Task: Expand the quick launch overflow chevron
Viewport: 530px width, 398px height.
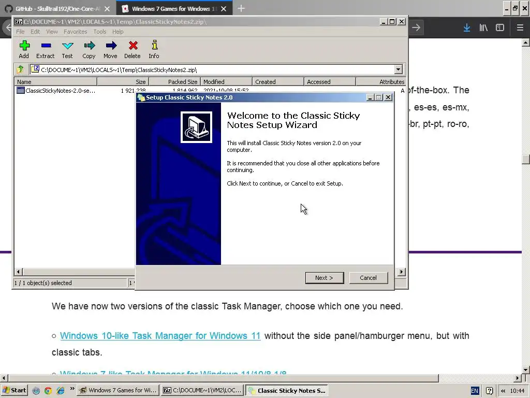Action: coord(72,389)
